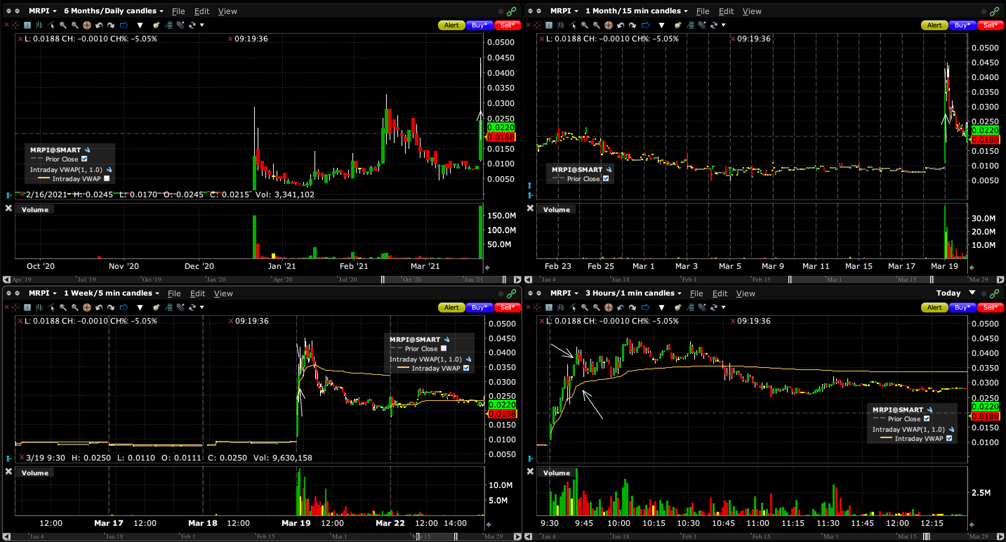Image resolution: width=1006 pixels, height=542 pixels.
Task: Enable Intraday VWAP checkbox in daily chart legend
Action: (107, 178)
